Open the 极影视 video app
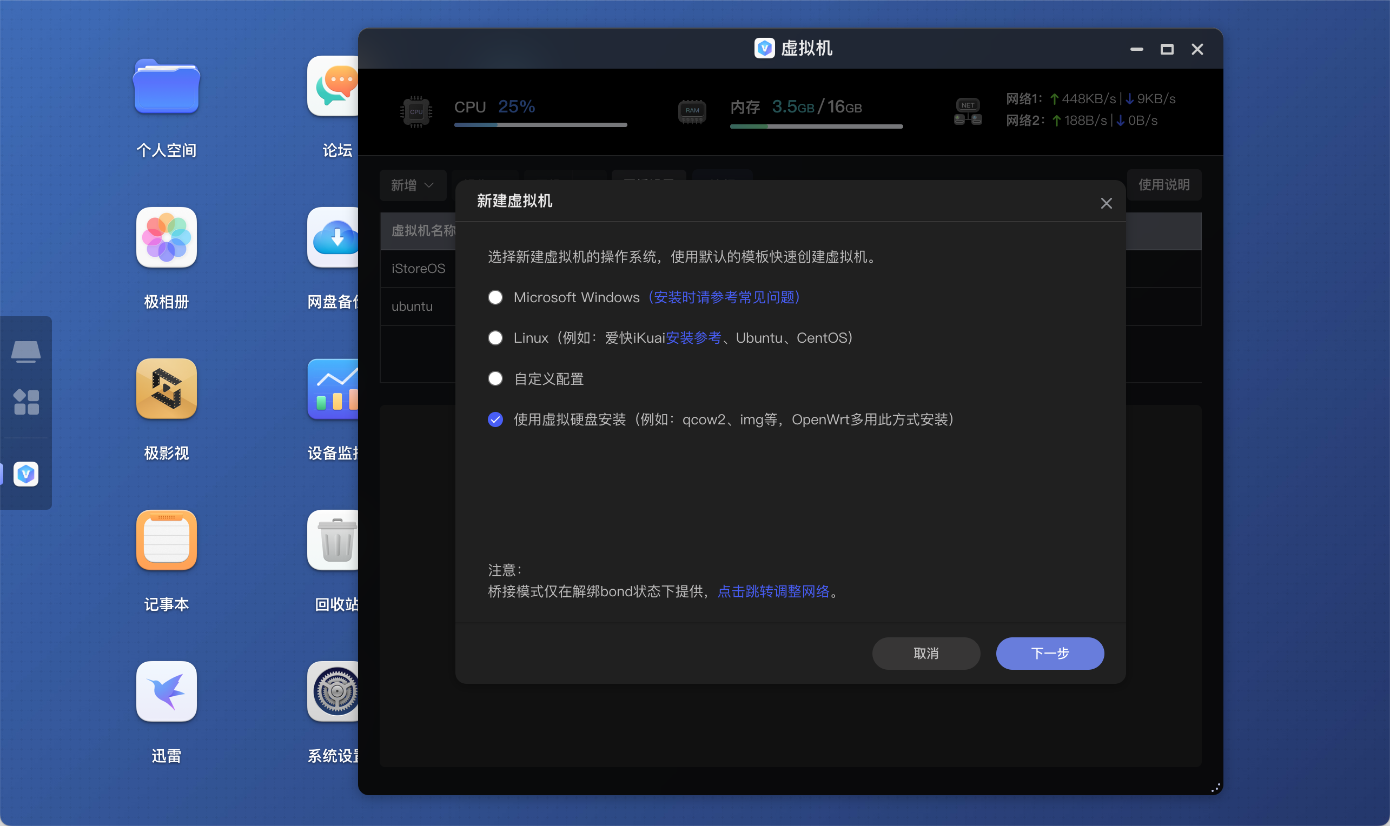The width and height of the screenshot is (1390, 826). pyautogui.click(x=166, y=389)
